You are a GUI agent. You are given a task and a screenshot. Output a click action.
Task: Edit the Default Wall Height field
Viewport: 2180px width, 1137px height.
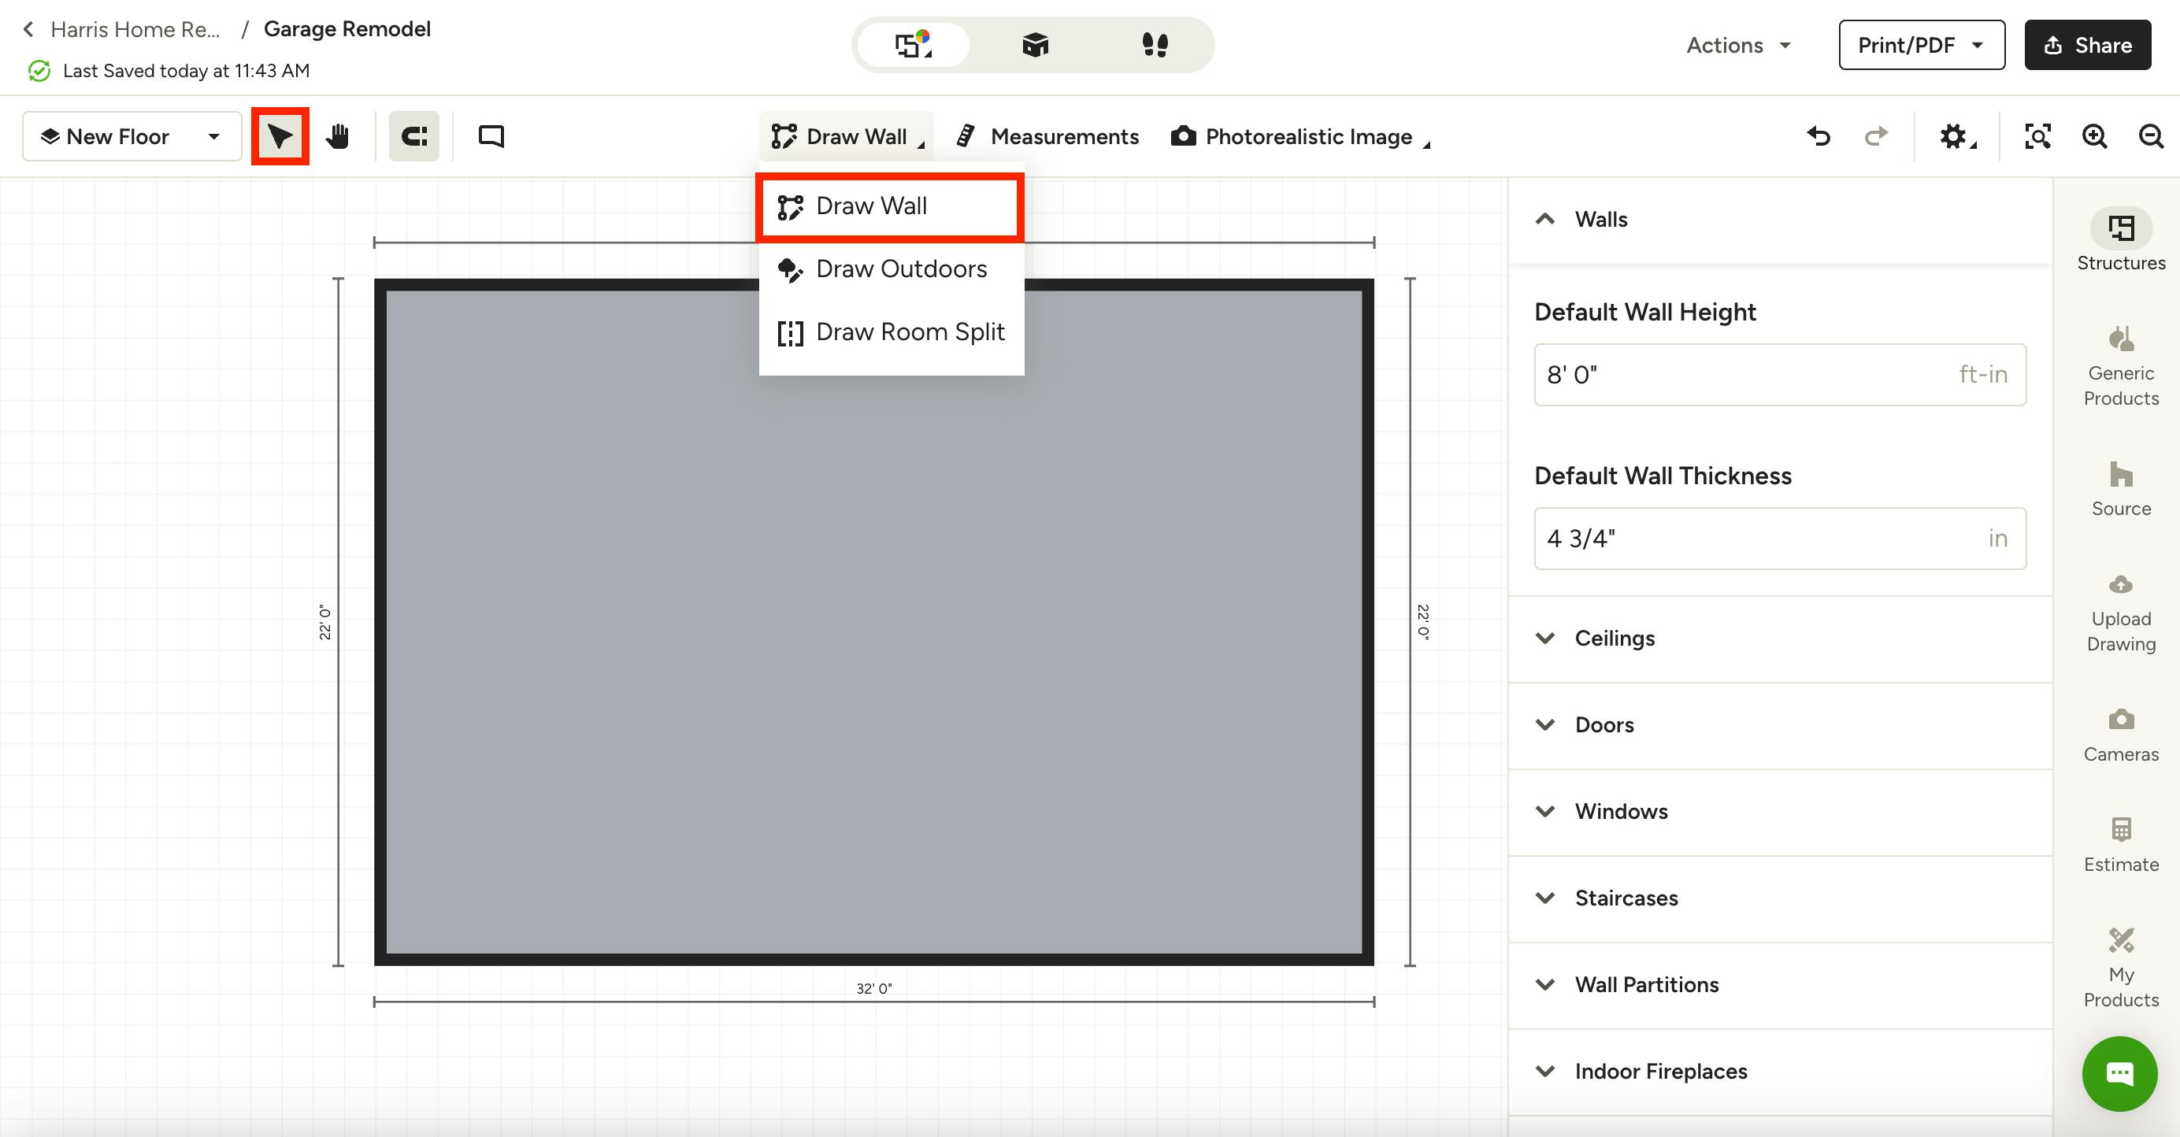1780,375
